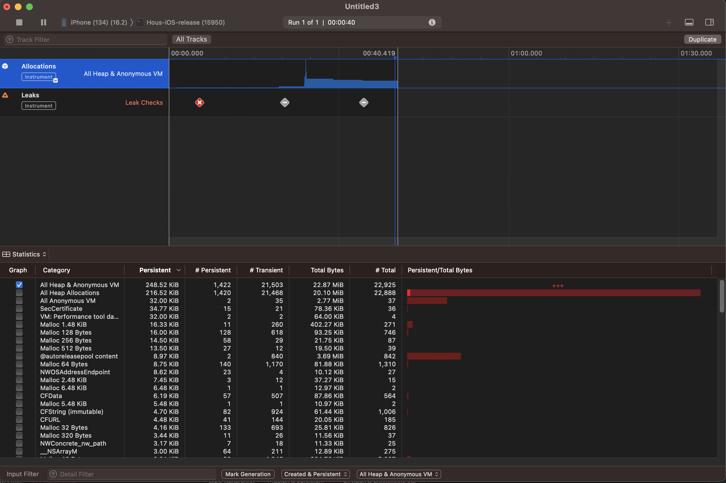The image size is (726, 483).
Task: Open All Heap & Anonymous VM filter dropdown
Action: tap(399, 474)
